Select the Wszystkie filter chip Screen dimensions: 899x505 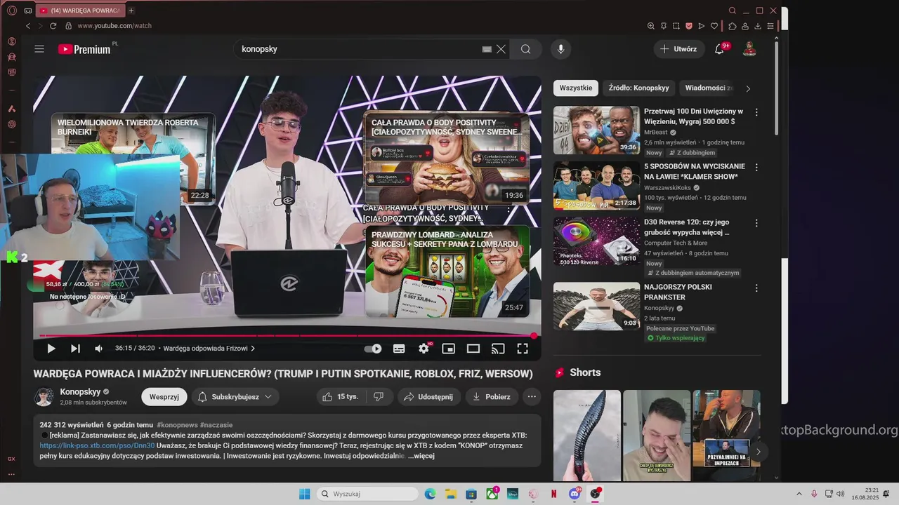(575, 88)
